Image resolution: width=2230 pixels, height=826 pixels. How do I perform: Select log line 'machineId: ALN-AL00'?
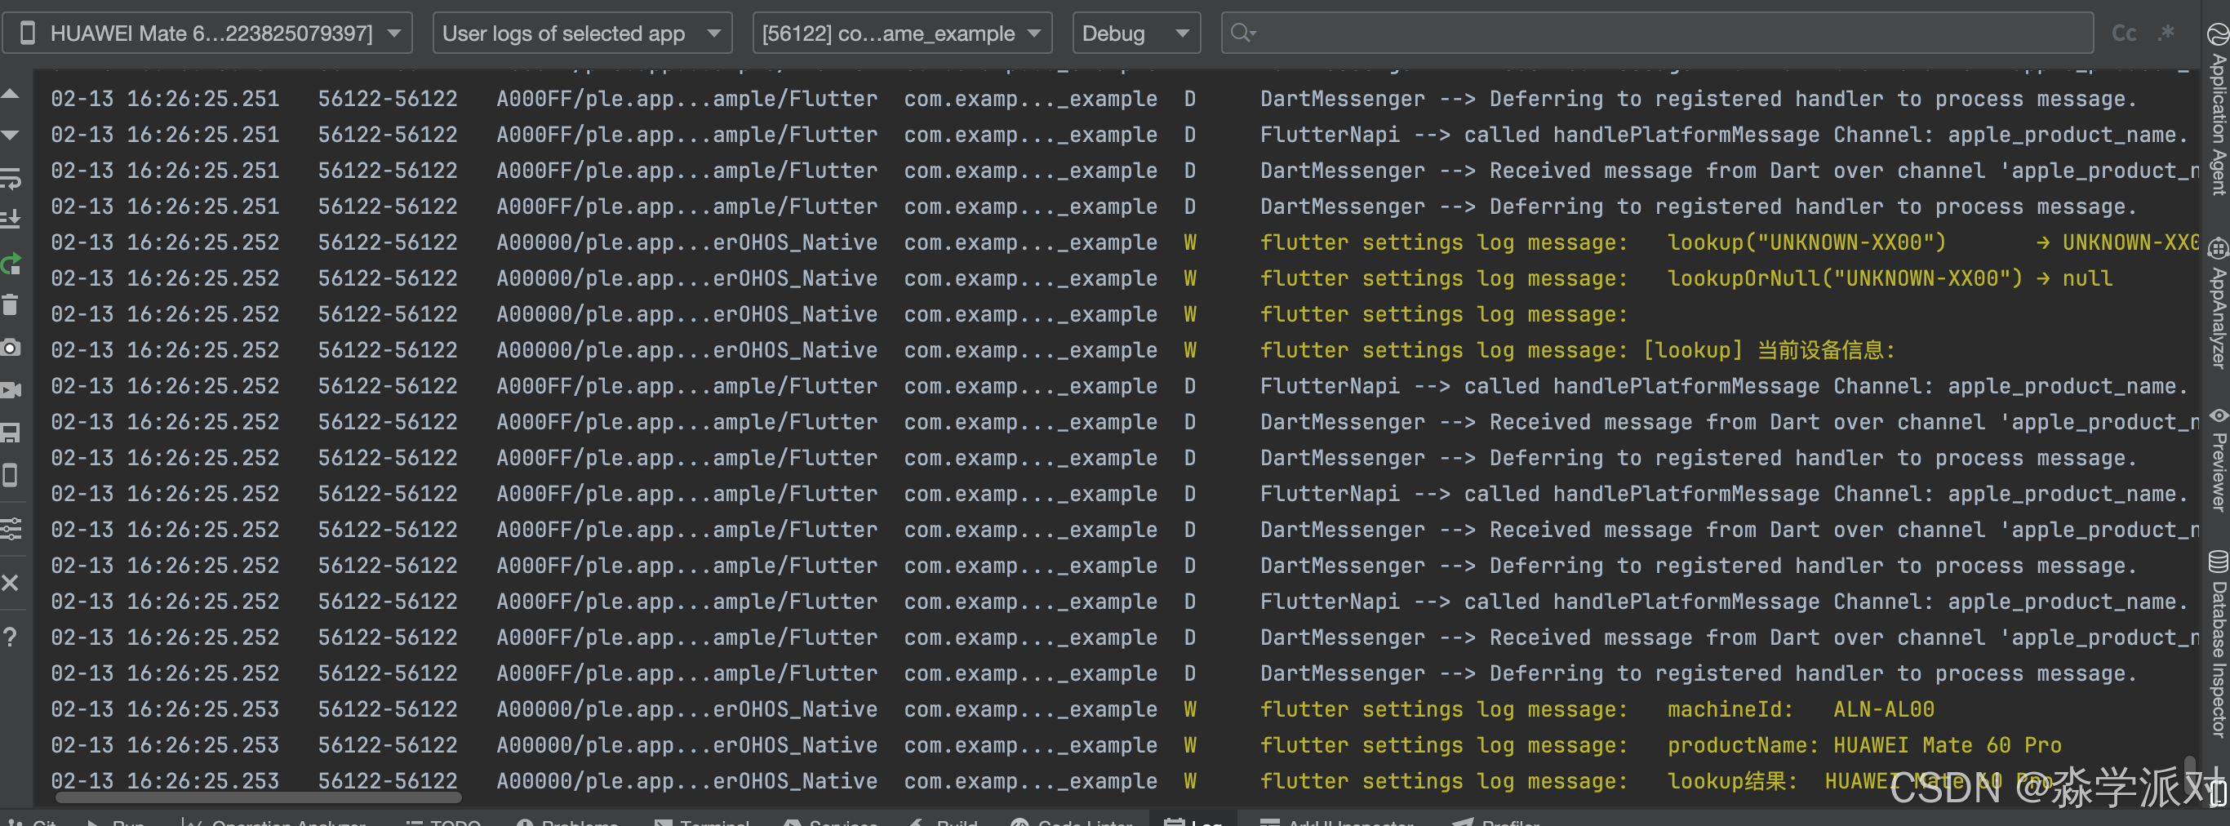pos(1117,709)
